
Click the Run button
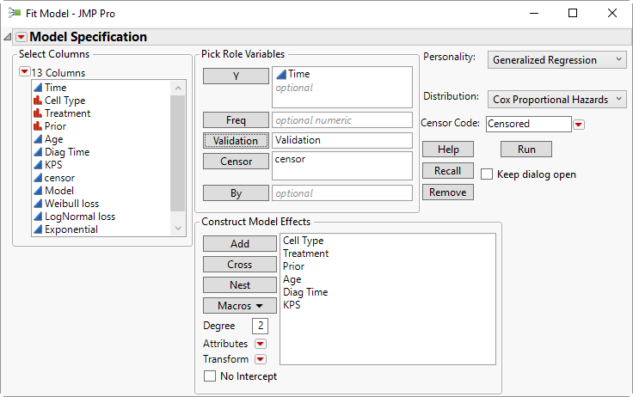tap(526, 150)
